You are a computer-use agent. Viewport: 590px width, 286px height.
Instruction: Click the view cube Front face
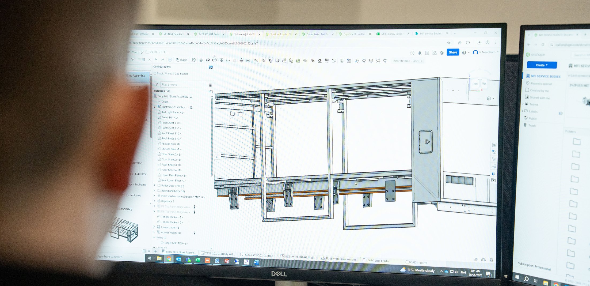[x=475, y=84]
